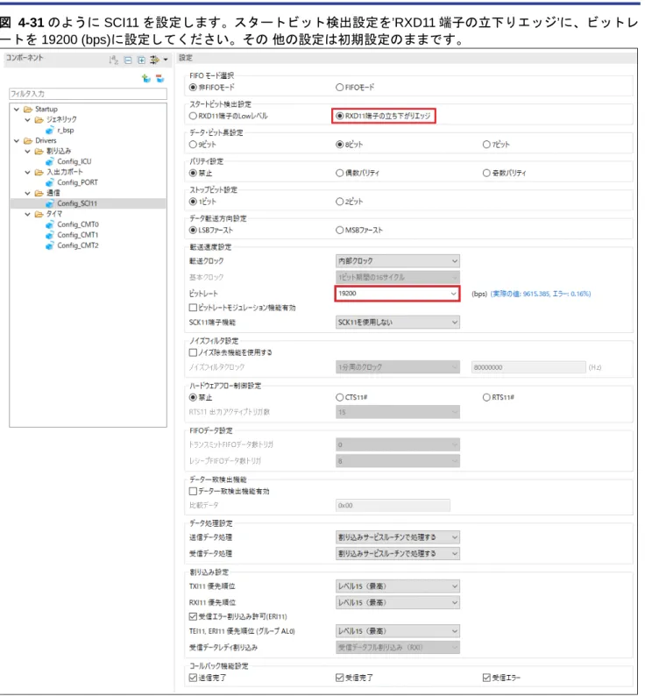
Task: Toggle 受信エラー割り込み許可(ERI11) checkbox
Action: pos(193,616)
